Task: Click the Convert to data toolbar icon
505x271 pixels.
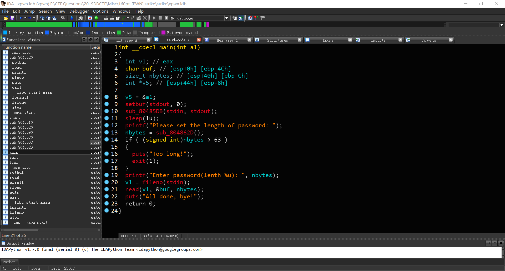Action: [x=112, y=18]
